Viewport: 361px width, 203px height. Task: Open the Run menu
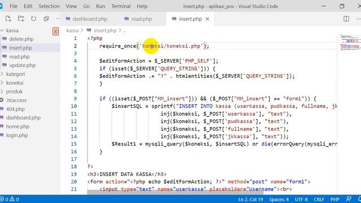(100, 6)
